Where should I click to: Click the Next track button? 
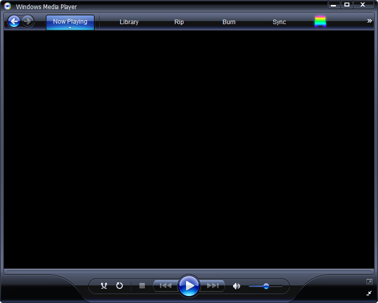[213, 286]
